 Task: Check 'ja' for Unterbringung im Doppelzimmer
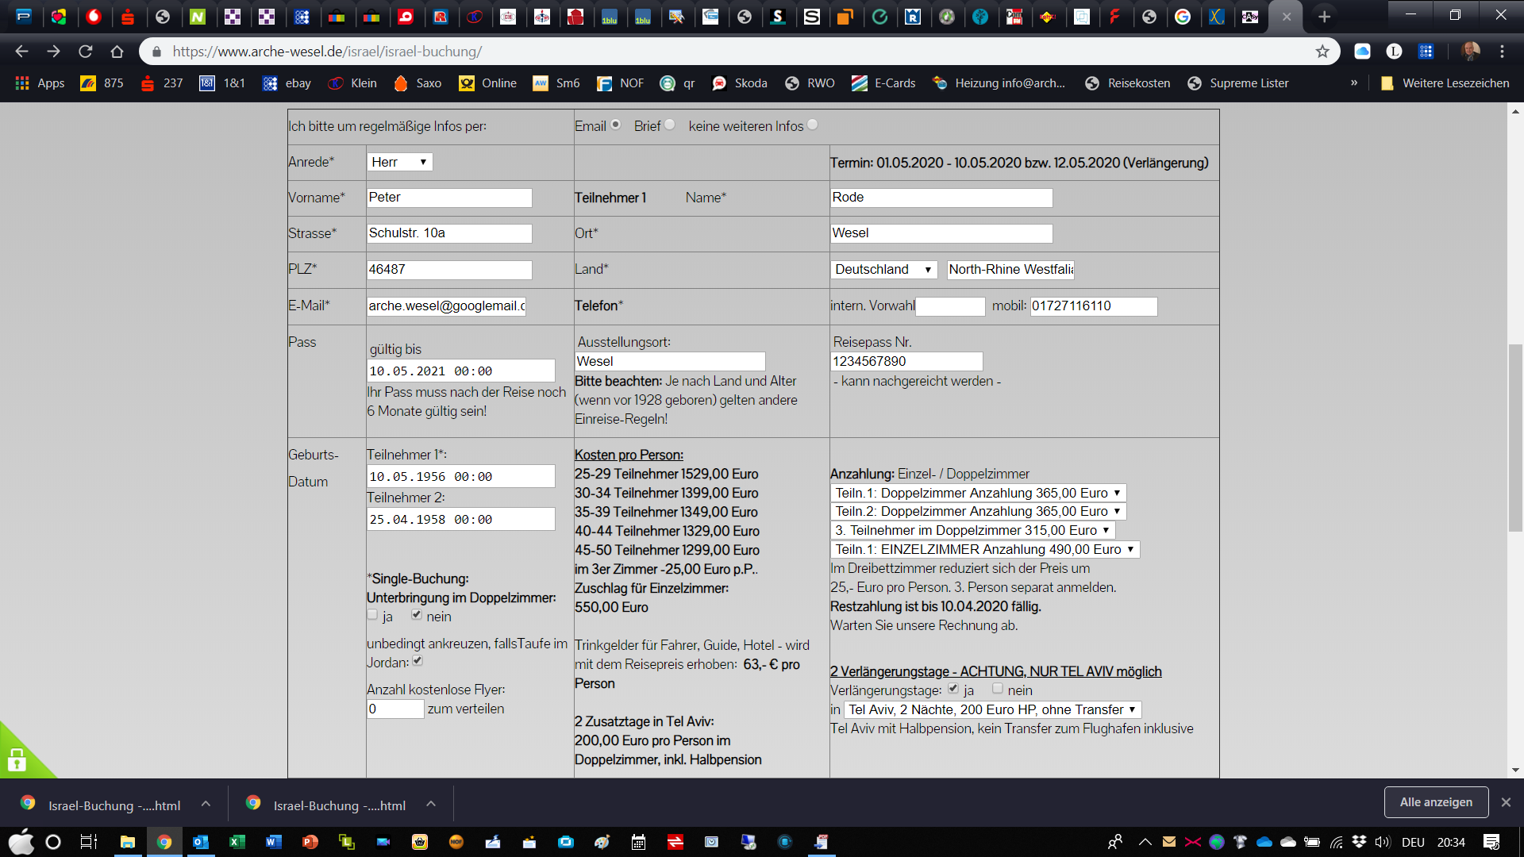coord(372,614)
